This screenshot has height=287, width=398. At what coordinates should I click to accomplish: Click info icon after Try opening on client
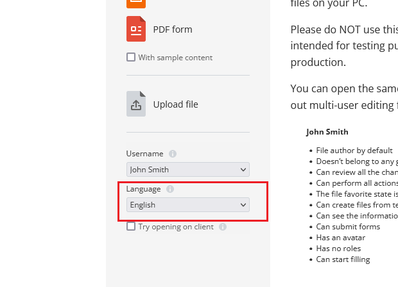[x=223, y=227]
